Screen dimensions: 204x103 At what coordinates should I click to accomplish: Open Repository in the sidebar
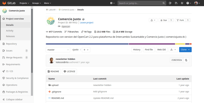[15, 44]
